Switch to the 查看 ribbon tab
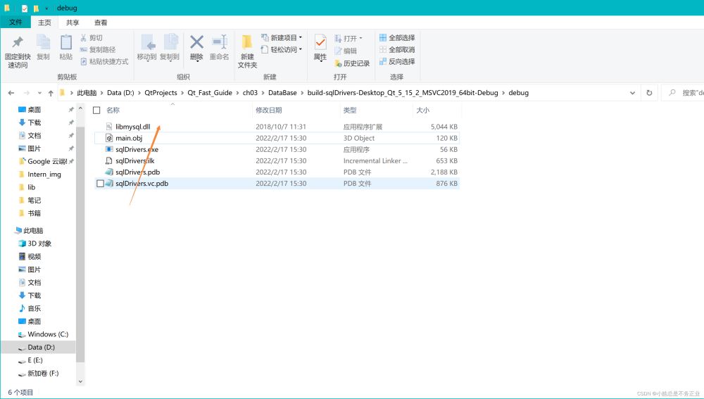This screenshot has height=399, width=704. tap(101, 23)
